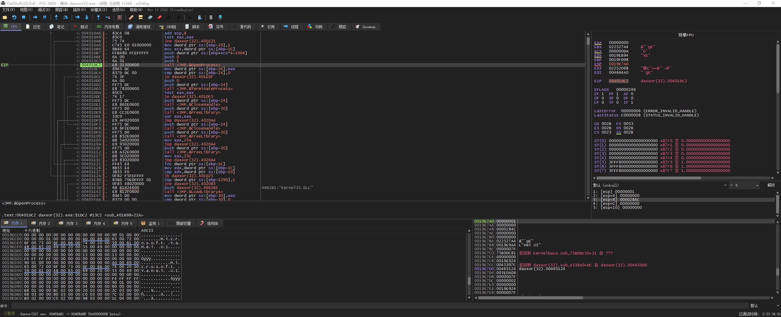Screen dimensions: 781x317
Task: Increase argument count with the up arrow
Action: [757, 185]
